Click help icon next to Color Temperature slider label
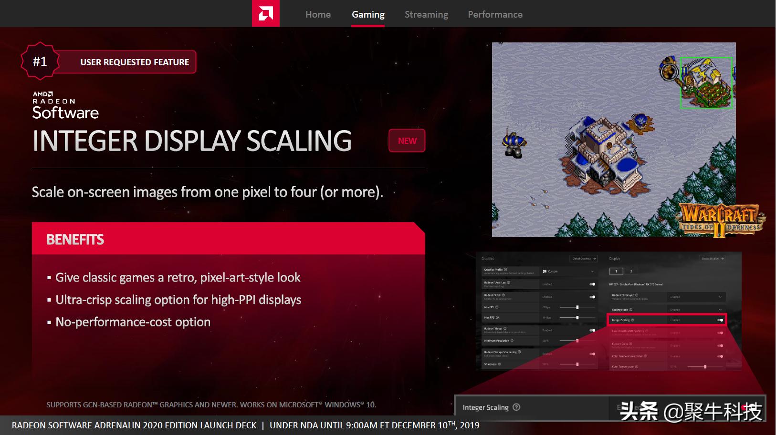776x435 pixels. pyautogui.click(x=637, y=367)
